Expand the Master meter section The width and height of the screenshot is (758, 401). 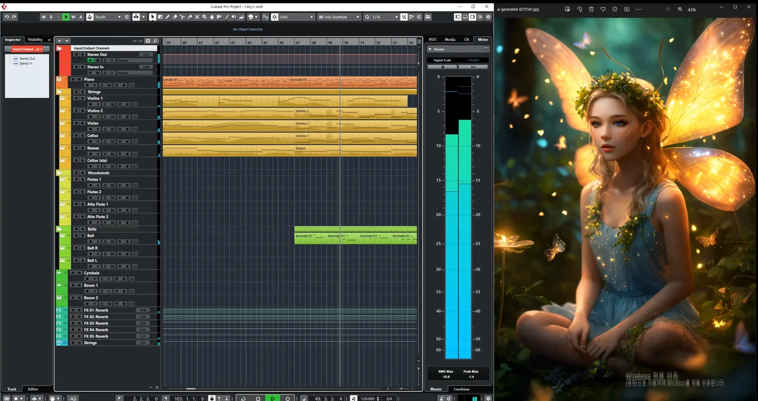click(x=430, y=49)
